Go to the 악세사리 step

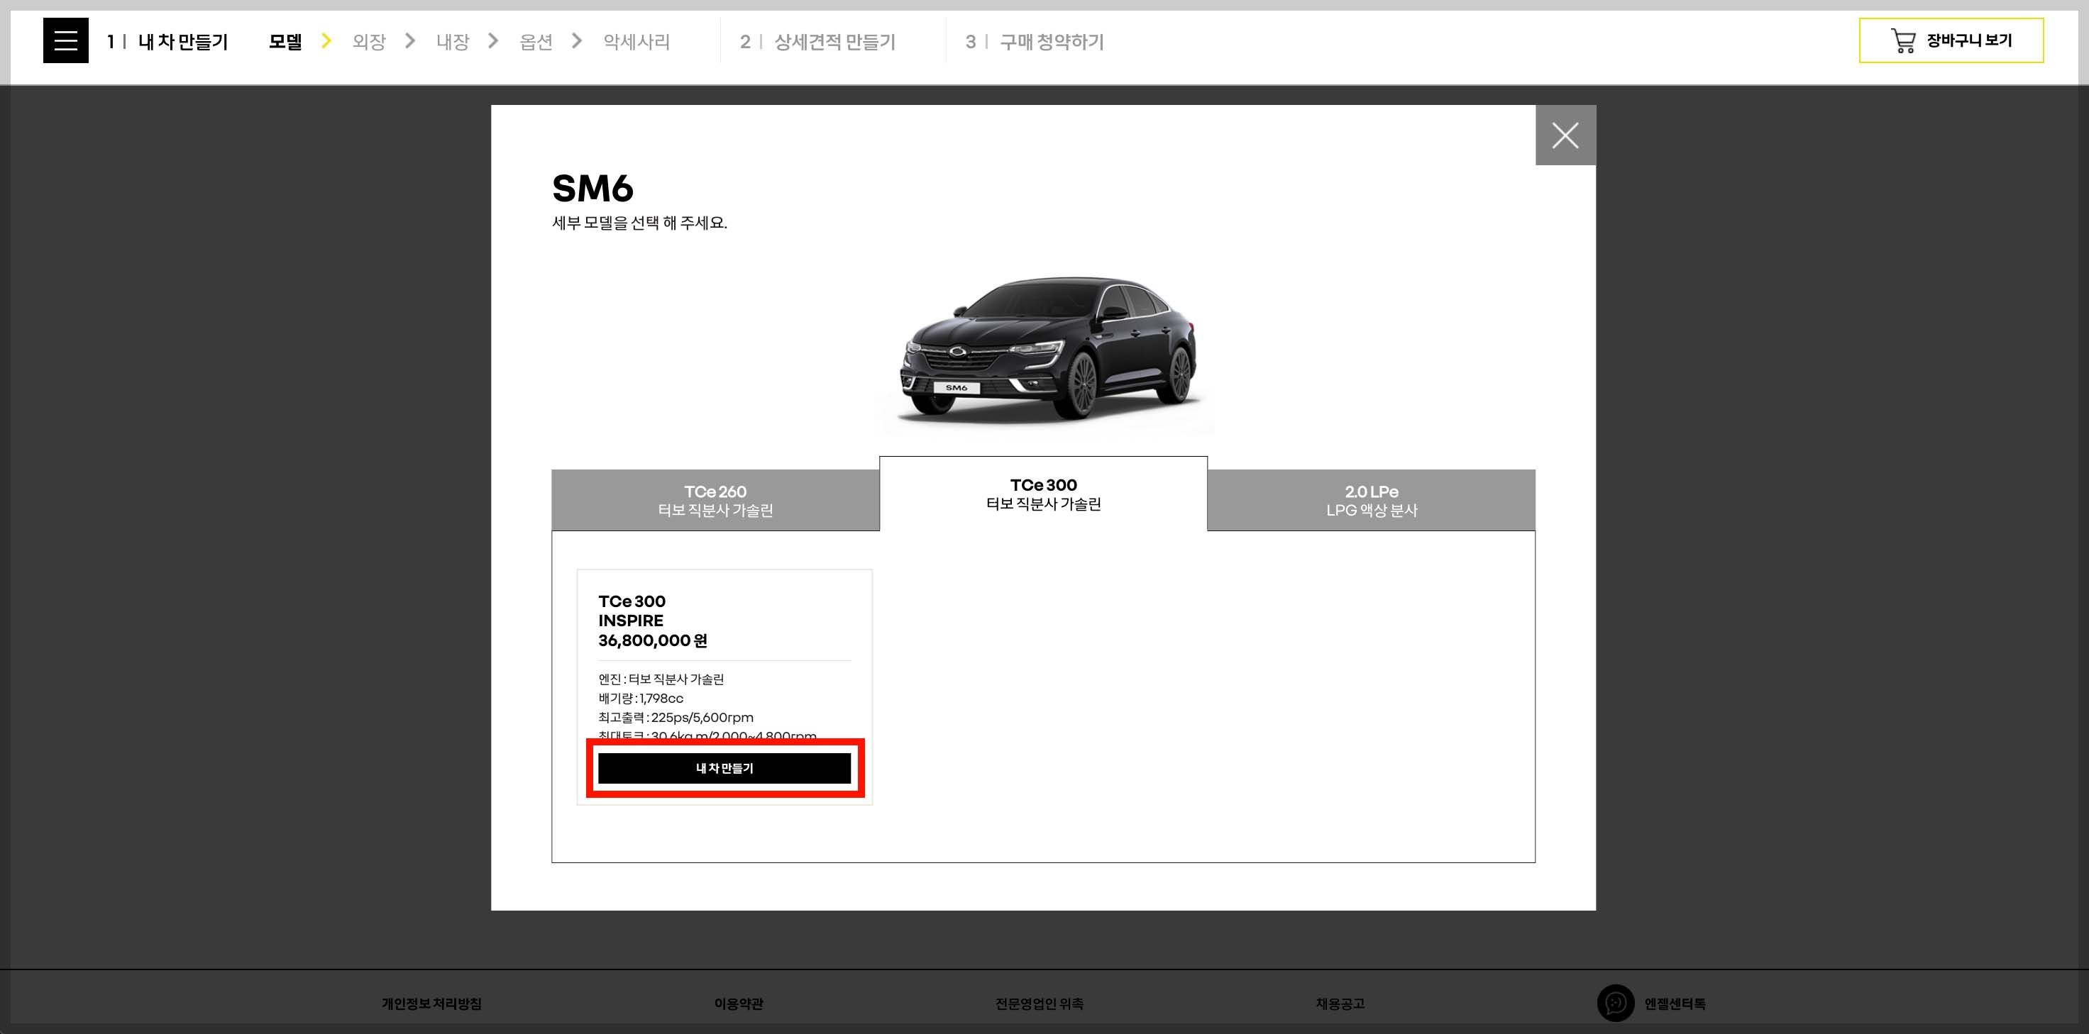(x=636, y=41)
